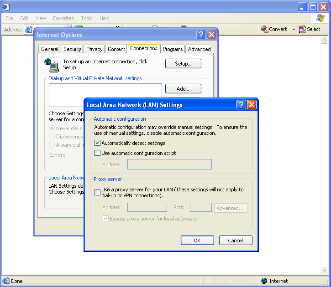331x287 pixels.
Task: Click the Internet Explorer icon in title bar
Action: [5, 7]
